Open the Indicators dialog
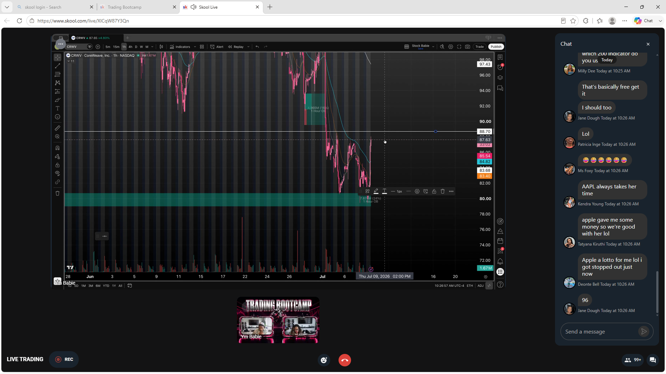This screenshot has width=666, height=374. 180,47
